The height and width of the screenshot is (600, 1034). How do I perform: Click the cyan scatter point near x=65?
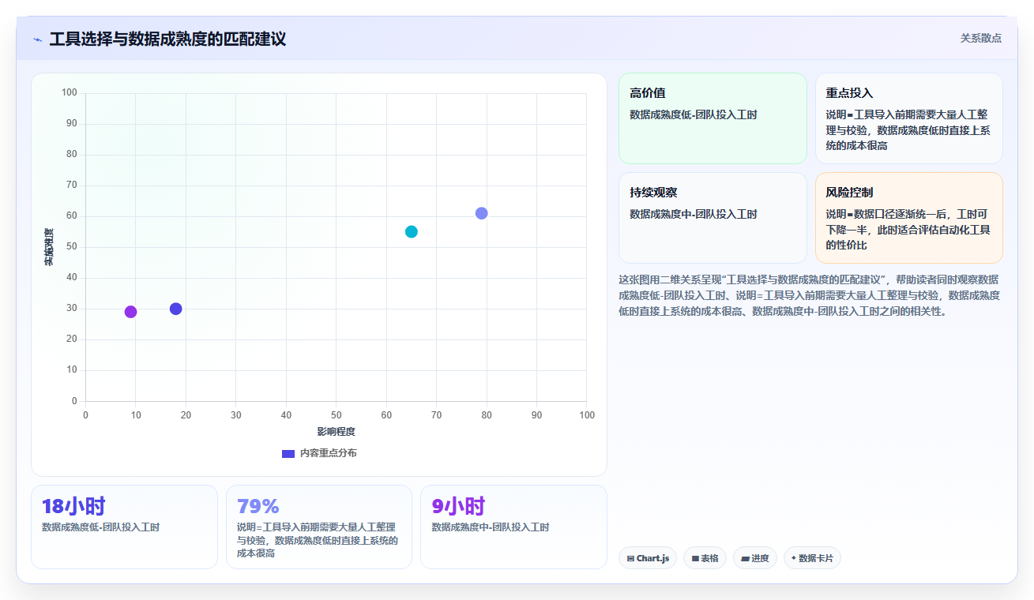[x=412, y=231]
